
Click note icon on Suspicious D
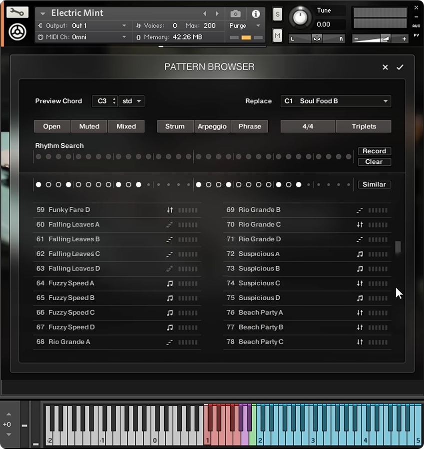[360, 298]
